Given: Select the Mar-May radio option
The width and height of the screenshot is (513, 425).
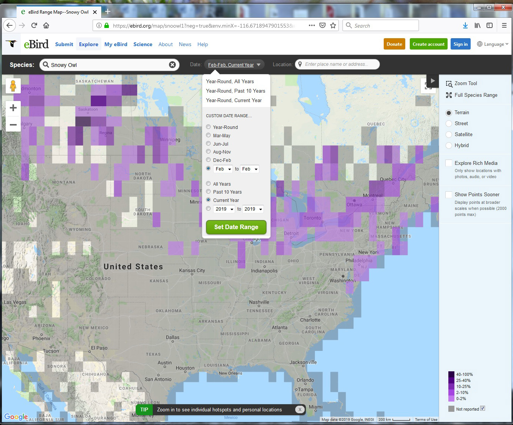Looking at the screenshot, I should click(208, 135).
